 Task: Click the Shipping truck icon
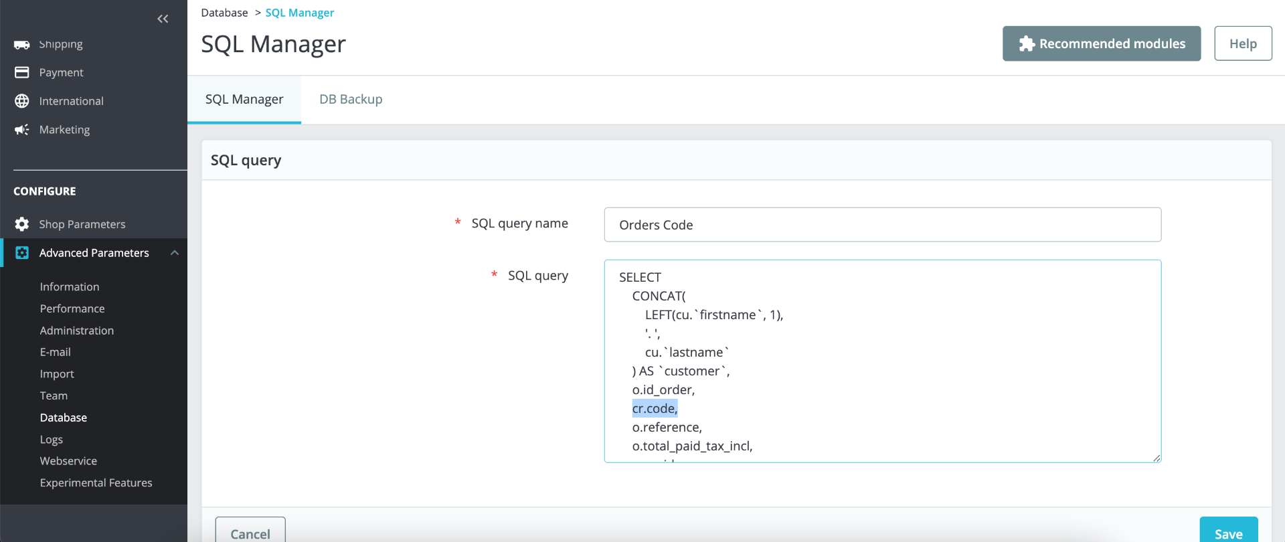click(22, 45)
